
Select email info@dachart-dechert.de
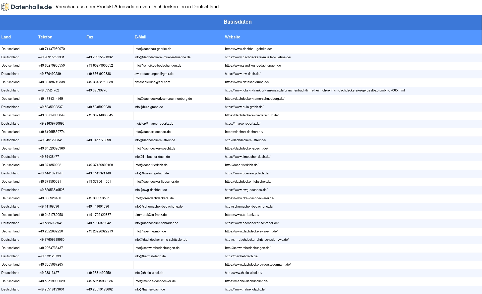pos(153,132)
